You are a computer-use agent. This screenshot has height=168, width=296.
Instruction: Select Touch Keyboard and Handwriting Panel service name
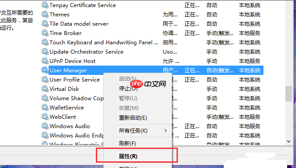tap(104, 43)
